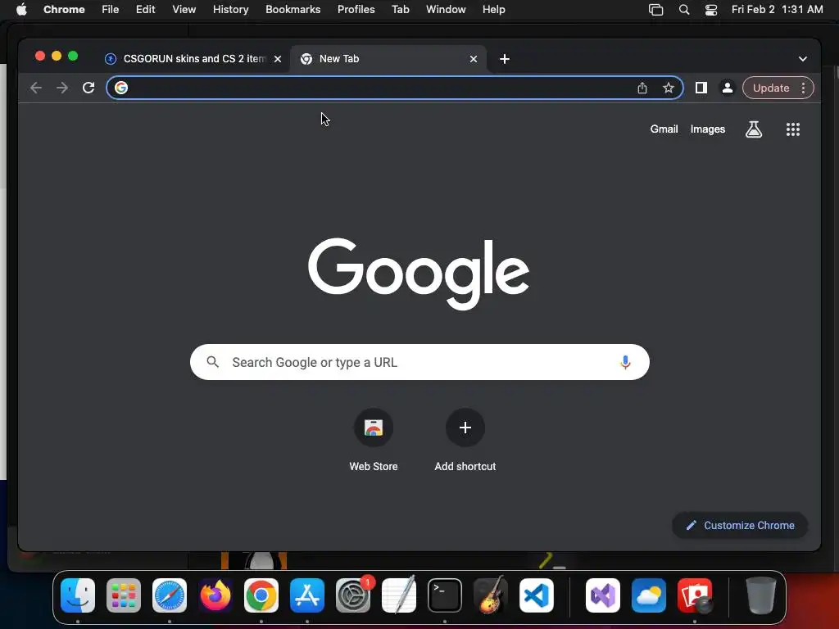Open the profile avatar menu
The height and width of the screenshot is (629, 839).
(x=728, y=88)
